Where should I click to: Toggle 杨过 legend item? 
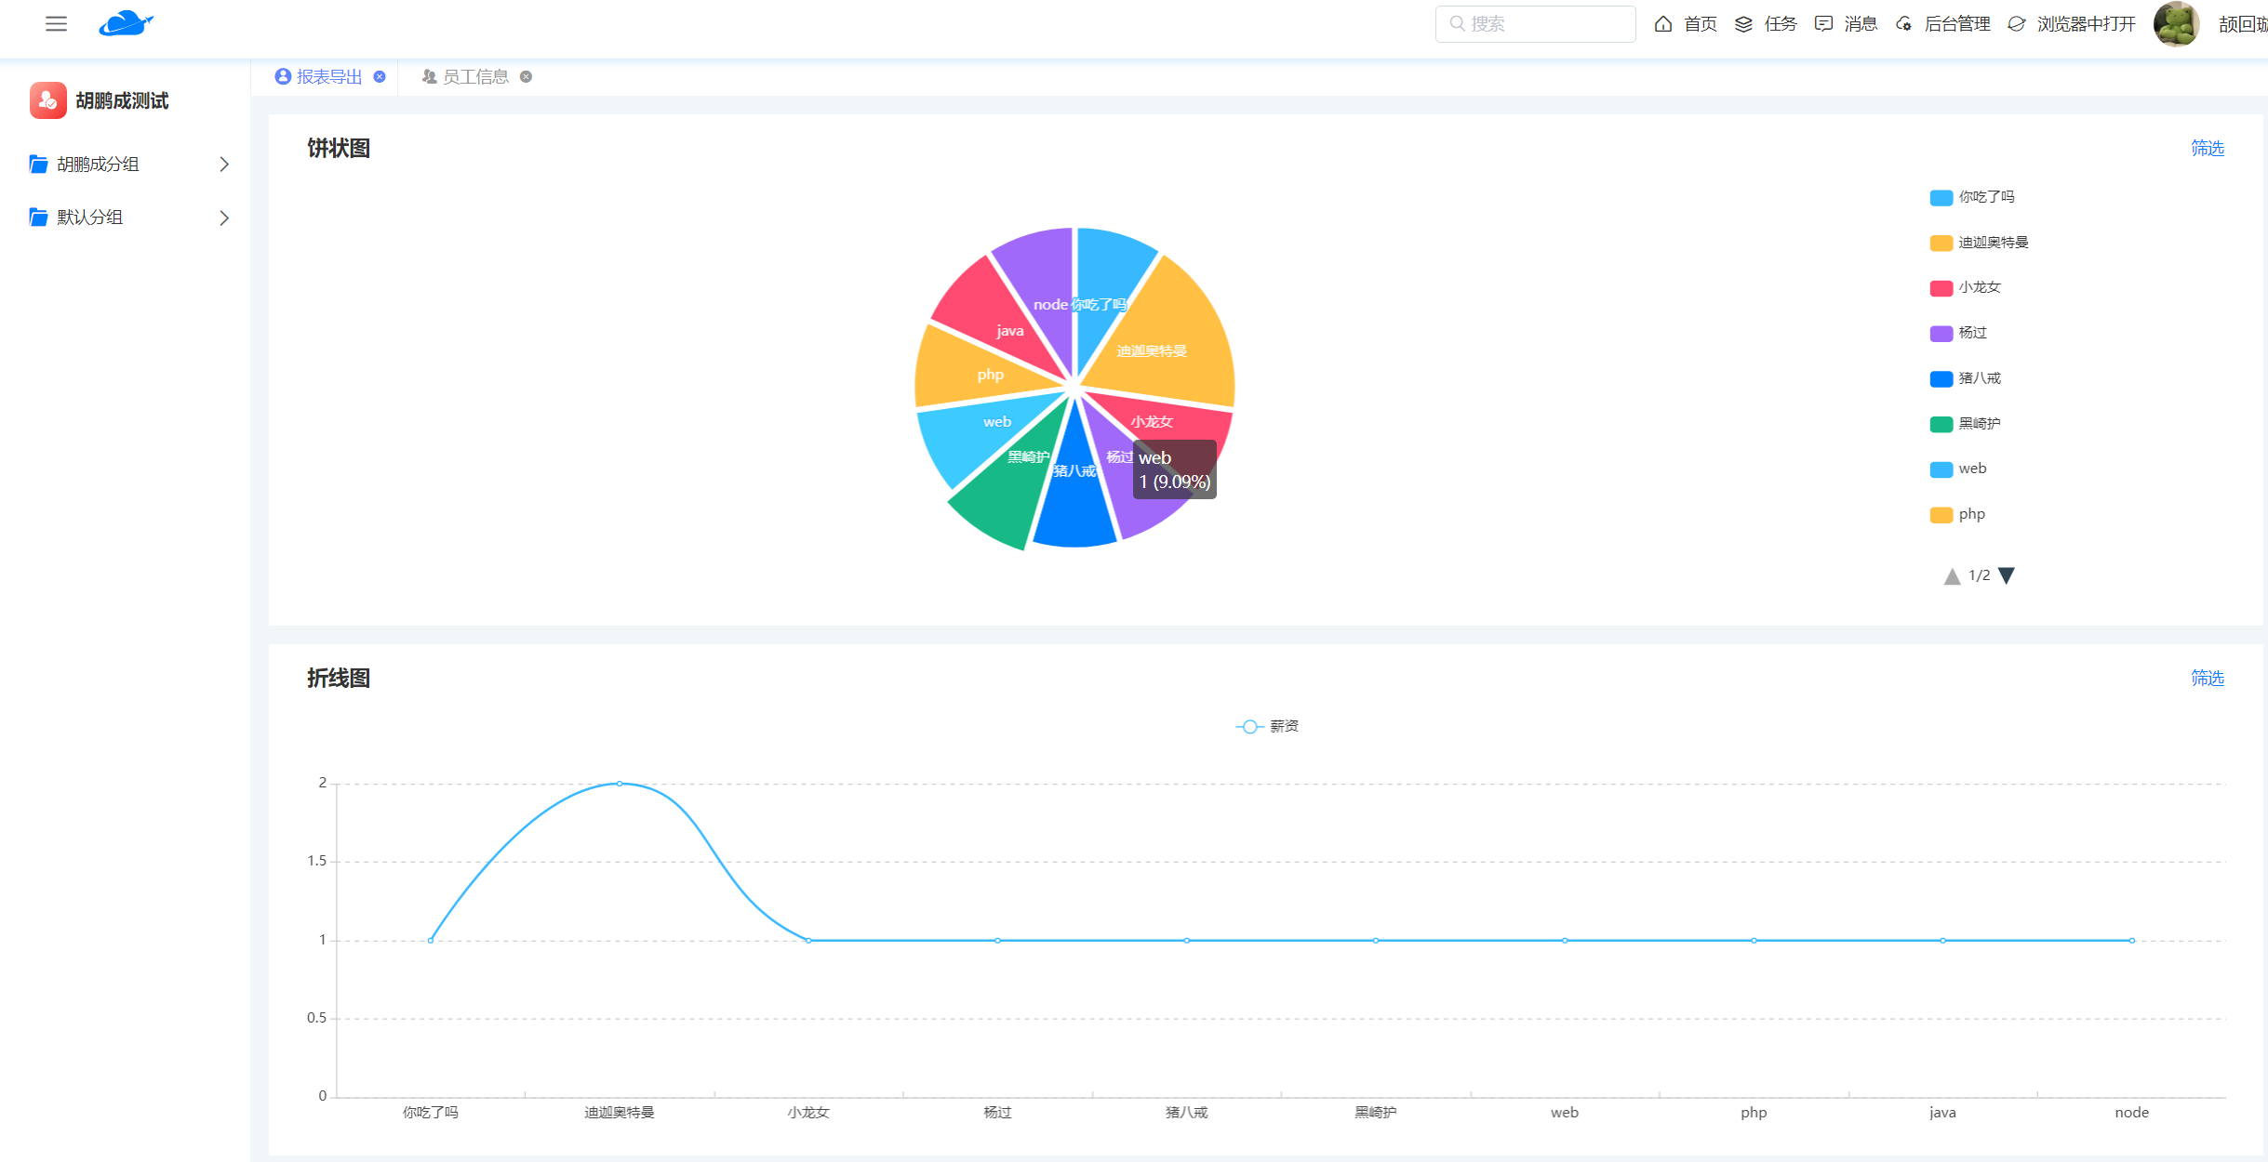coord(1958,333)
